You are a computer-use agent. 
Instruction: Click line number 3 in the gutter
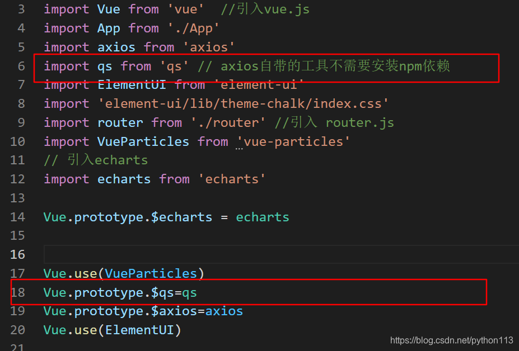pos(21,10)
